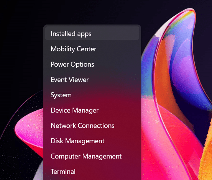
Task: Open Terminal from the quick menu
Action: tap(92, 172)
